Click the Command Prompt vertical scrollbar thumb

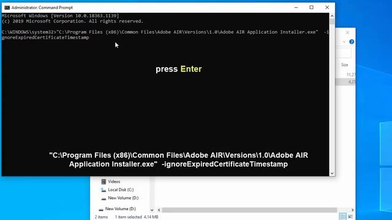point(332,22)
